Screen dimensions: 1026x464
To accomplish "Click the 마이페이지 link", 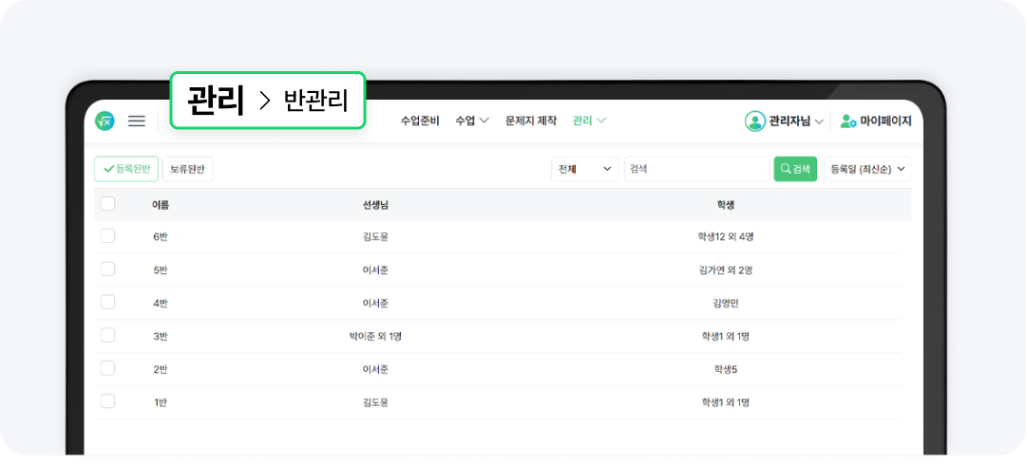I will [885, 121].
